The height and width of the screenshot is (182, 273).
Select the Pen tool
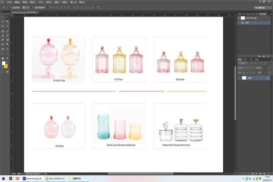[x=3, y=49]
